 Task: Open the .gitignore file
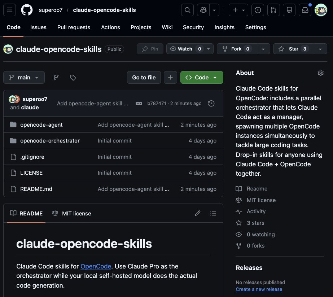click(x=32, y=157)
